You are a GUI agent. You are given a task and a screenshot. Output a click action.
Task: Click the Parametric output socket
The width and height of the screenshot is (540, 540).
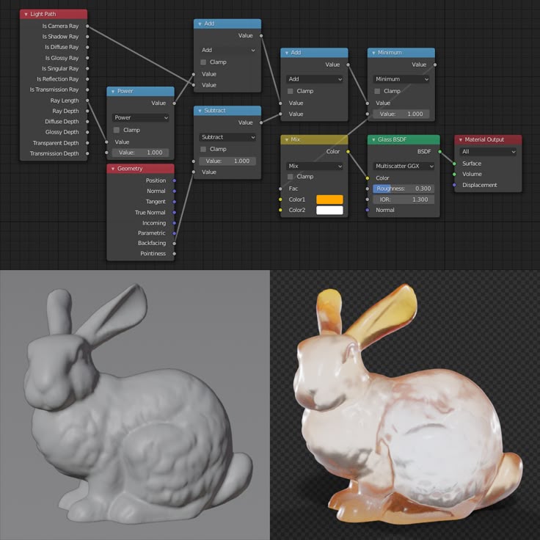(175, 233)
